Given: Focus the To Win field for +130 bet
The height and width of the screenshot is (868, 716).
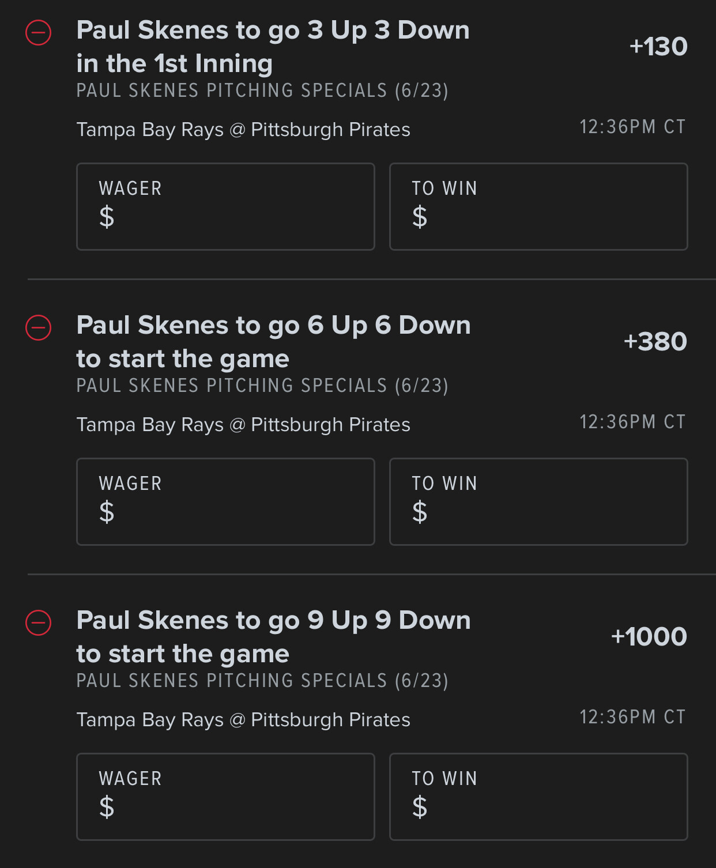Looking at the screenshot, I should pyautogui.click(x=538, y=206).
